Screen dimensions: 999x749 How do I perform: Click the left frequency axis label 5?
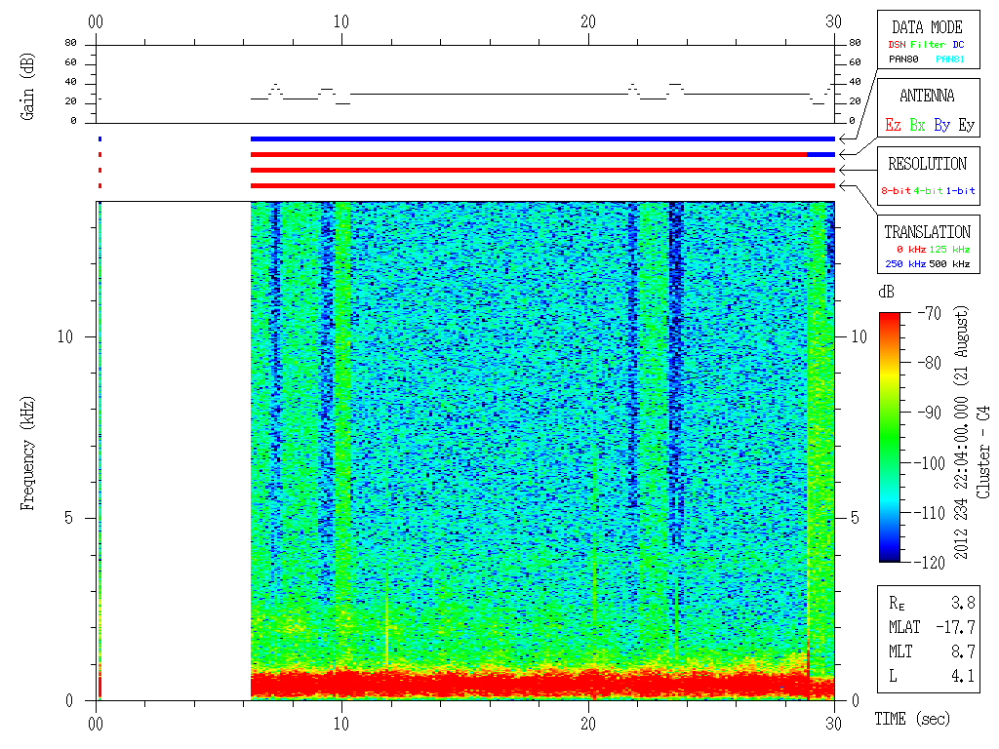tap(69, 518)
